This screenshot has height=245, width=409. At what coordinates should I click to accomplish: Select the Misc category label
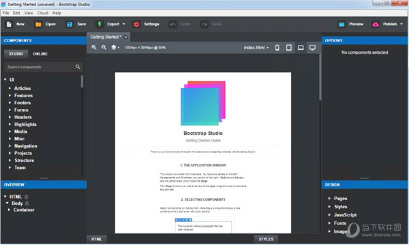click(x=19, y=139)
